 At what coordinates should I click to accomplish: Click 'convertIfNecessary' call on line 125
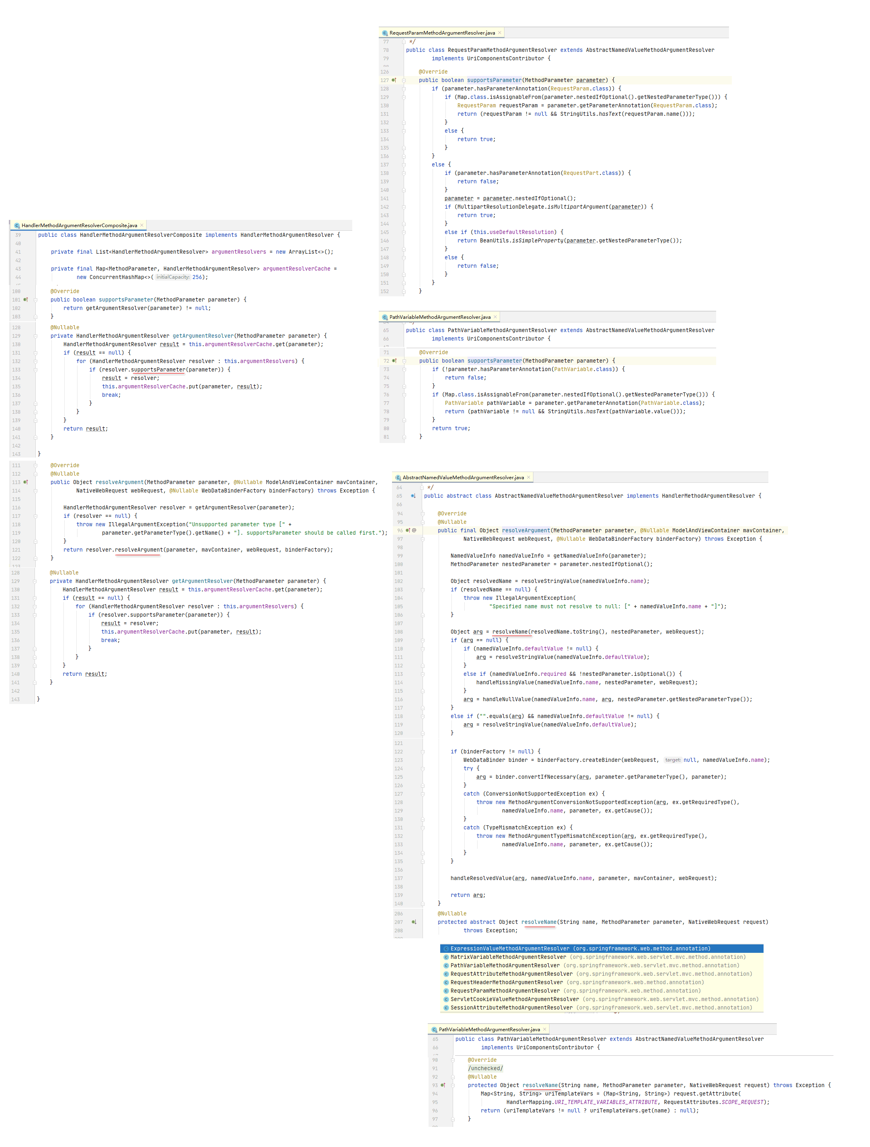pyautogui.click(x=547, y=777)
